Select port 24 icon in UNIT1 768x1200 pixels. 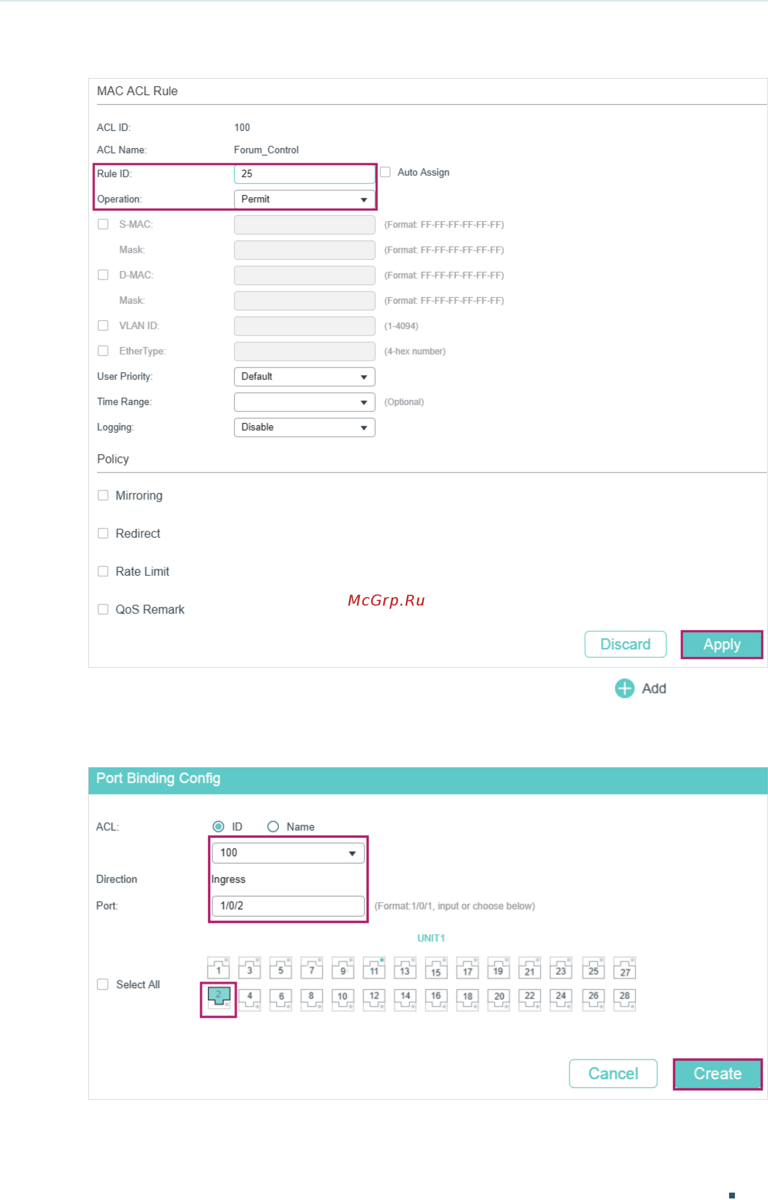point(561,1000)
